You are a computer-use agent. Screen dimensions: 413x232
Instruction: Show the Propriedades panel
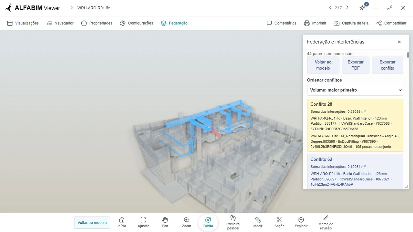[x=97, y=23]
